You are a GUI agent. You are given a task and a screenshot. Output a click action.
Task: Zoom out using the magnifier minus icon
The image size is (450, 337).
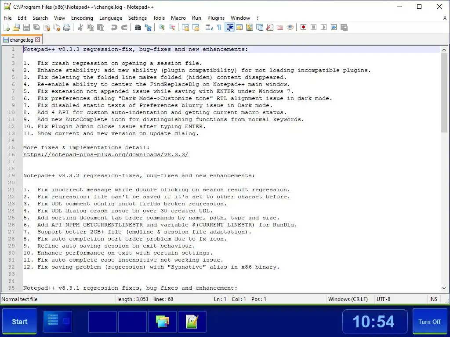click(x=172, y=27)
